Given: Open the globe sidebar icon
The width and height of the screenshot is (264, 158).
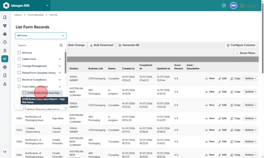Looking at the screenshot, I should 5,67.
